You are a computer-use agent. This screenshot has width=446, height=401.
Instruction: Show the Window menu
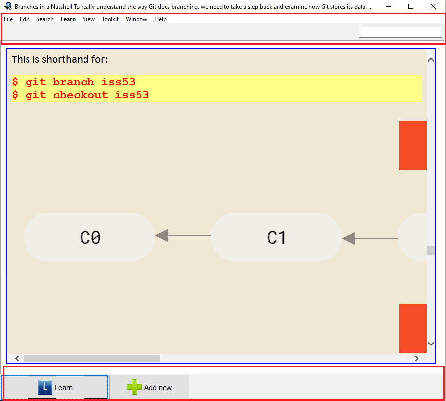click(136, 19)
